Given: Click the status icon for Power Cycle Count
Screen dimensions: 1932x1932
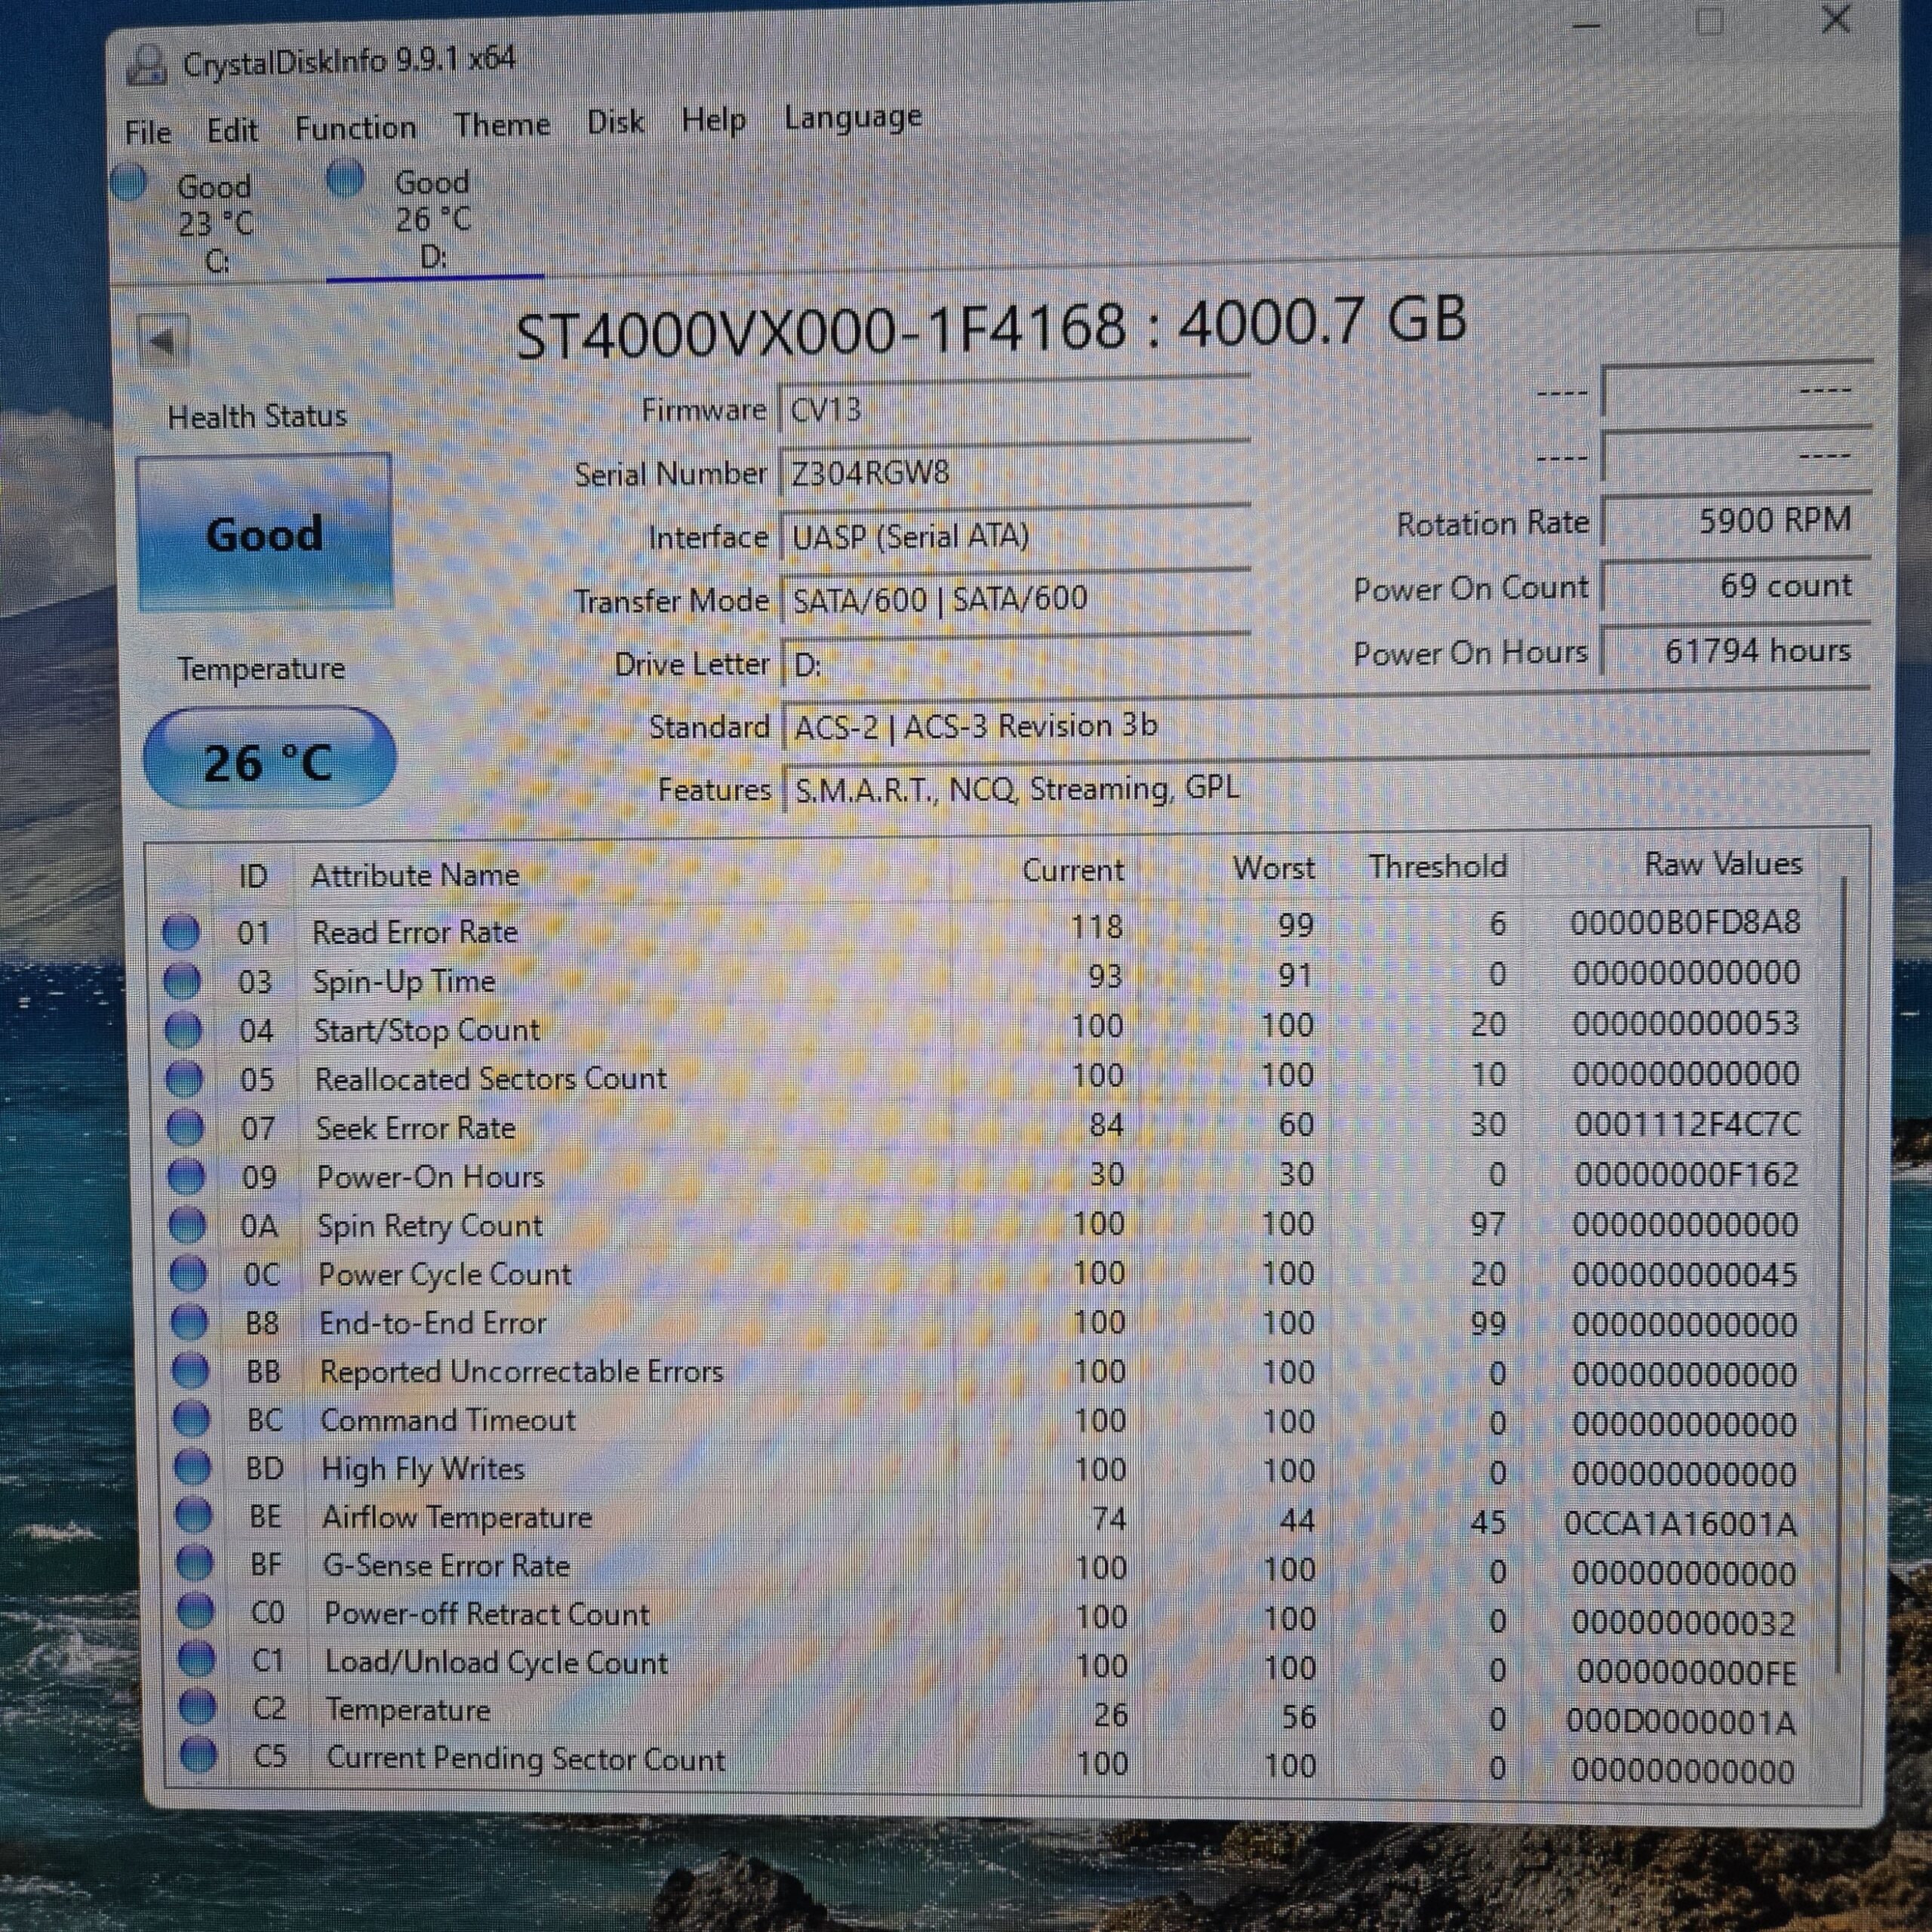Looking at the screenshot, I should point(188,1274).
